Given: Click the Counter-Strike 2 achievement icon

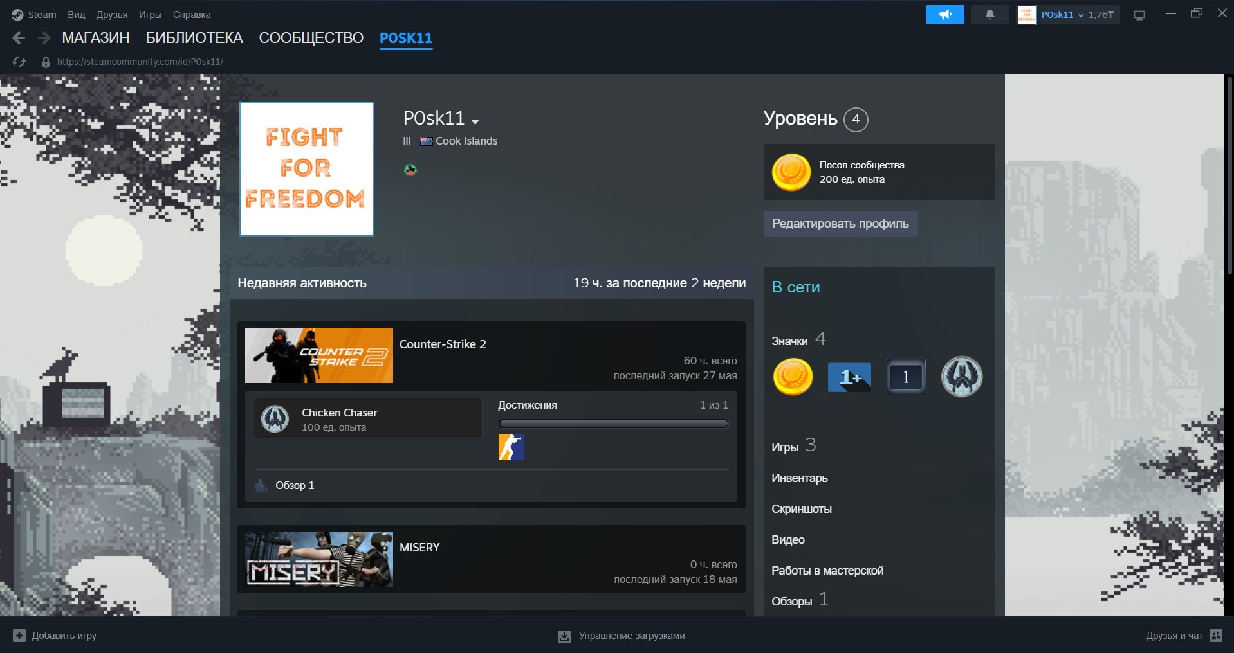Looking at the screenshot, I should tap(511, 447).
